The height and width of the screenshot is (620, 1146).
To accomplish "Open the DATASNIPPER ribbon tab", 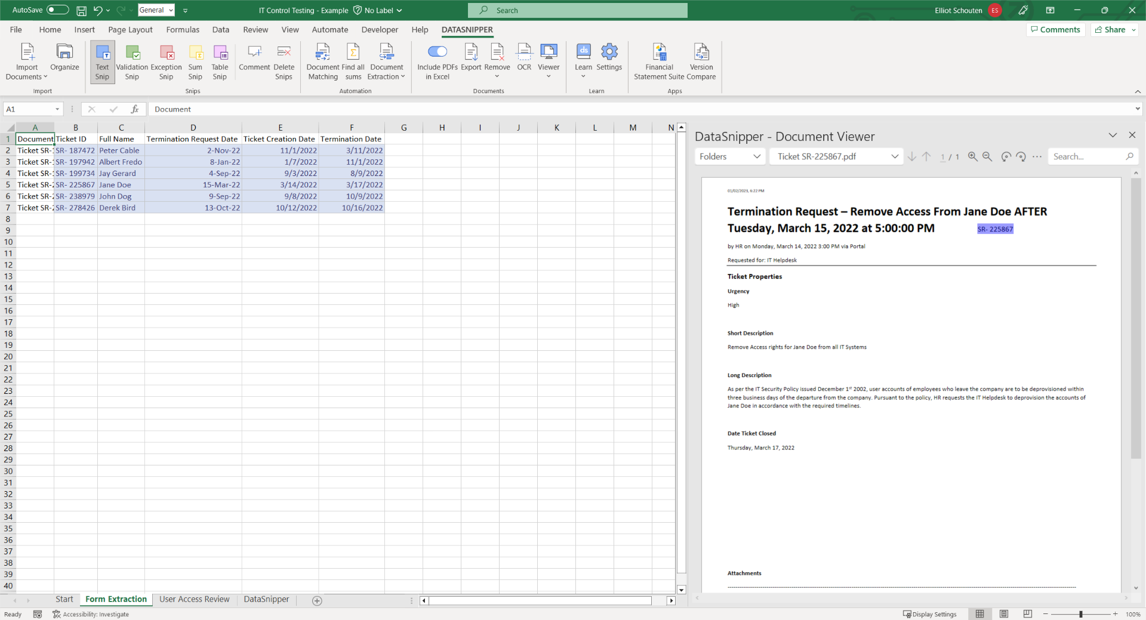I will (x=467, y=30).
